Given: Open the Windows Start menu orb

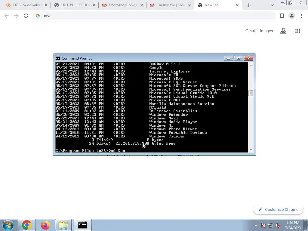Looking at the screenshot, I should click(x=8, y=225).
